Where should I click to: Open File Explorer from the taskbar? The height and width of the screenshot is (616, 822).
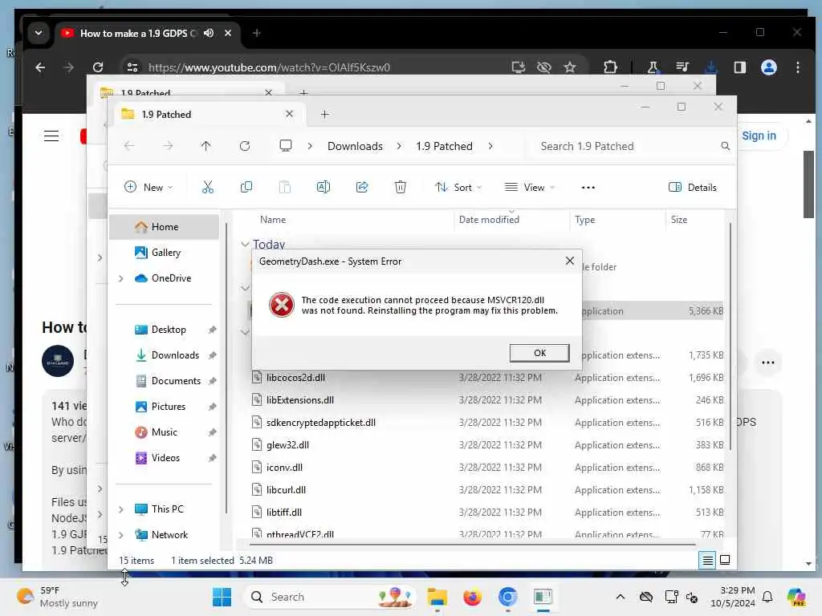click(x=437, y=597)
